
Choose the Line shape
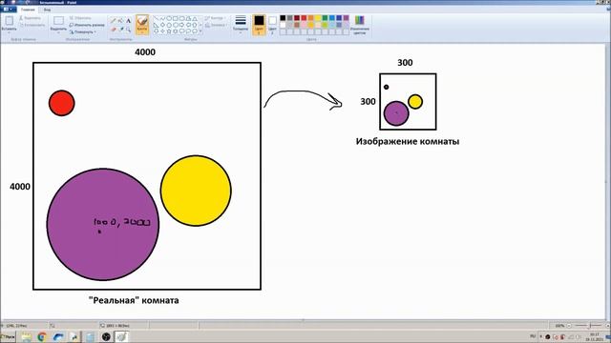[156, 18]
